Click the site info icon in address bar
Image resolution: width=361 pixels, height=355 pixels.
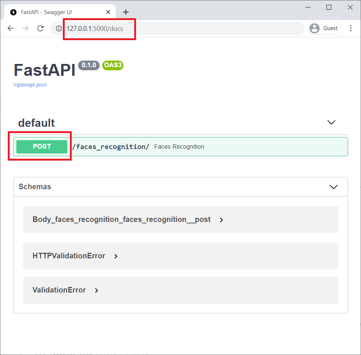pyautogui.click(x=59, y=28)
